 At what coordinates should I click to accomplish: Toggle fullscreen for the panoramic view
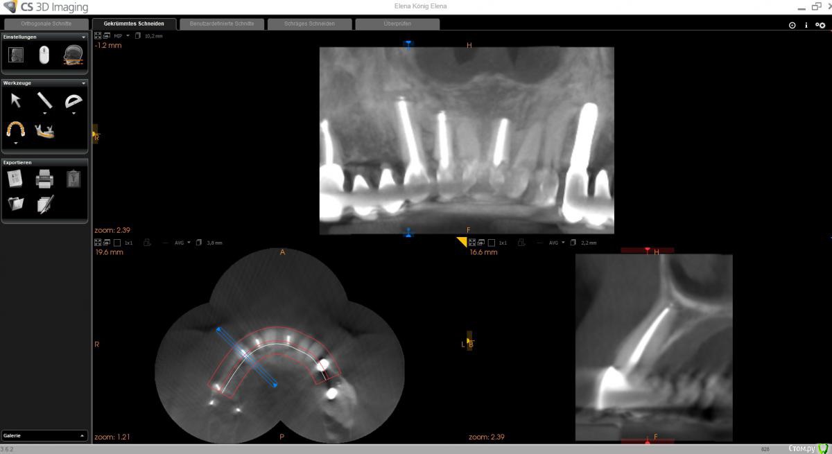click(x=98, y=35)
